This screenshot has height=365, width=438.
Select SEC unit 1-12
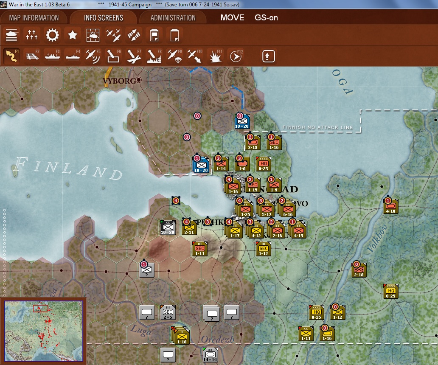[264, 249]
